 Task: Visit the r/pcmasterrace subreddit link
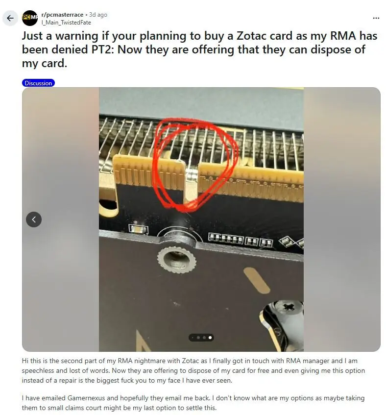click(x=62, y=15)
